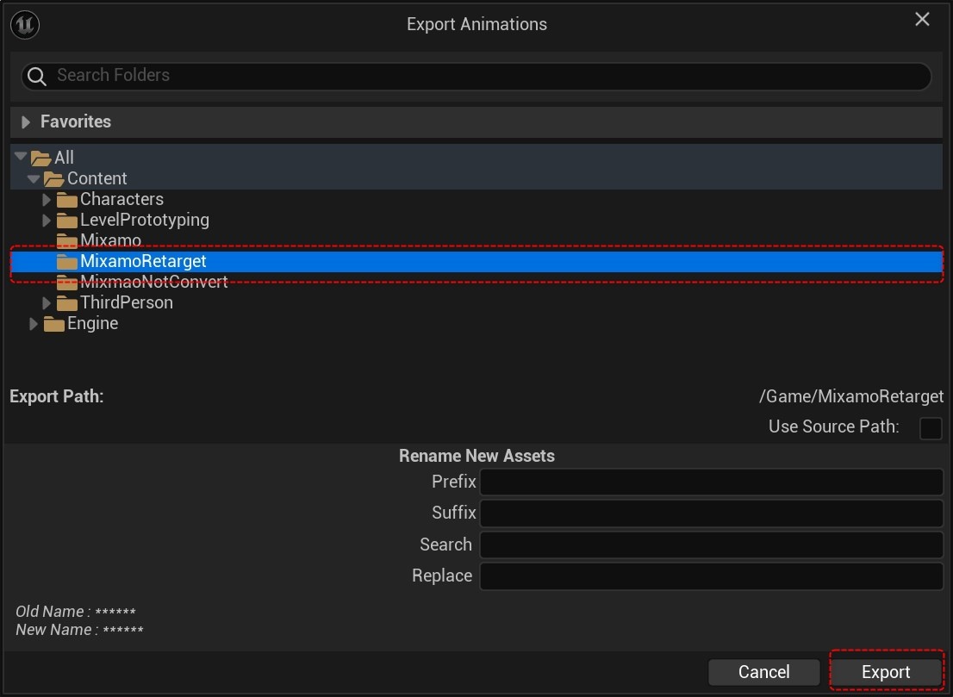Enable the Use Source Path checkbox
Viewport: 953px width, 697px height.
click(x=931, y=427)
